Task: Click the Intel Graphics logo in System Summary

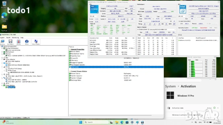Action: click(183, 9)
